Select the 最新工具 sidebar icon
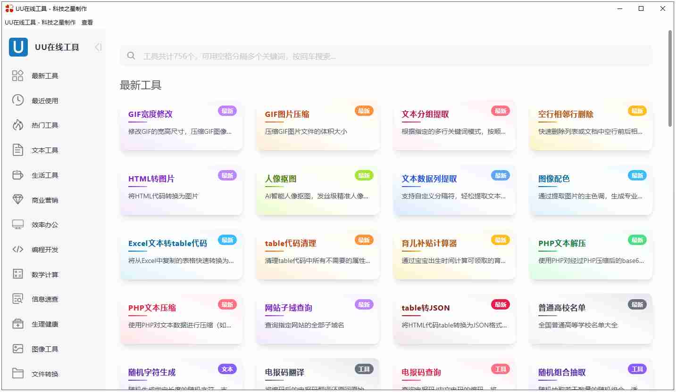 (17, 75)
